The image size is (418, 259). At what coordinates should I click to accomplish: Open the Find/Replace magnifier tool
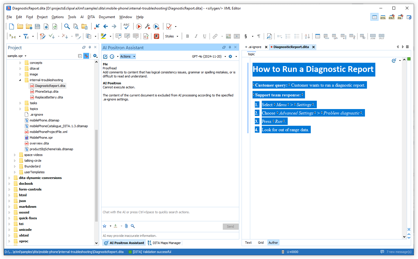(x=67, y=26)
